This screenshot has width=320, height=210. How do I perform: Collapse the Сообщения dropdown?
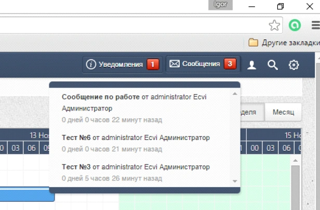[202, 64]
